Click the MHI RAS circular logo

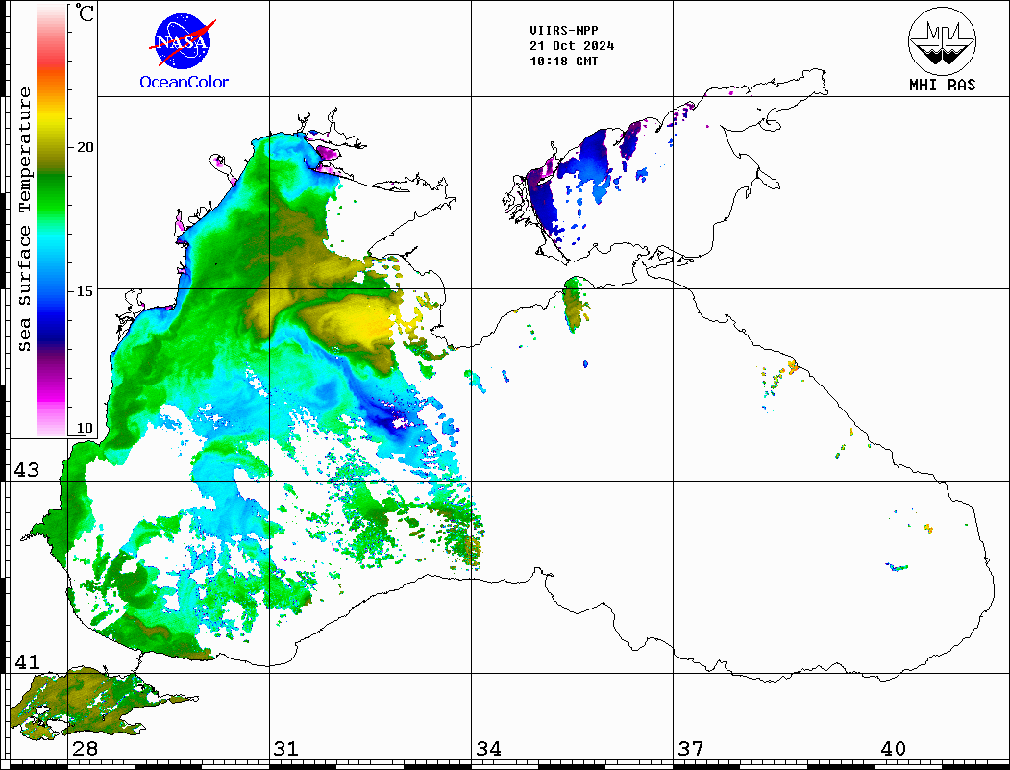942,40
